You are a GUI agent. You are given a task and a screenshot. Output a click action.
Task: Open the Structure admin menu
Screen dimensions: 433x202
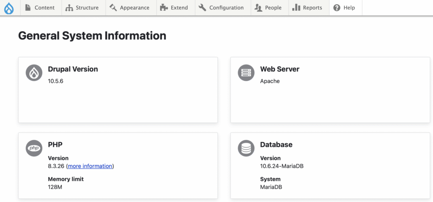coord(84,8)
